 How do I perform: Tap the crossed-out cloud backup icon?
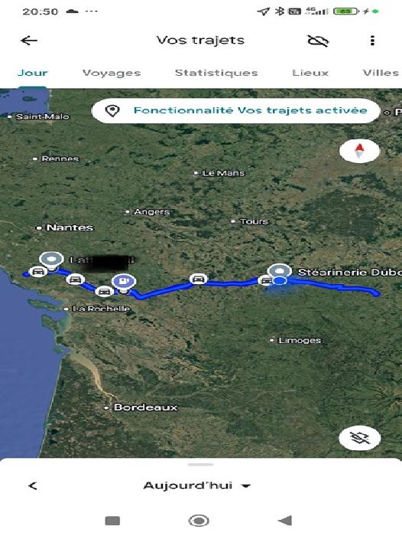point(318,41)
